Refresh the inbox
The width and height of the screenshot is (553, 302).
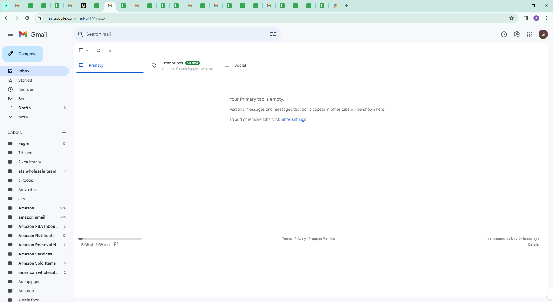[x=99, y=50]
